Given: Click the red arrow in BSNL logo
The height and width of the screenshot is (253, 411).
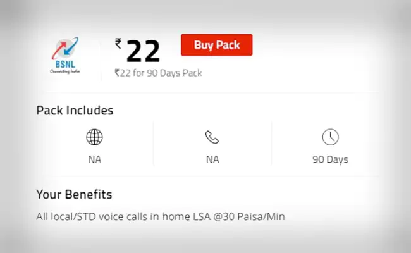Looking at the screenshot, I should click(59, 50).
